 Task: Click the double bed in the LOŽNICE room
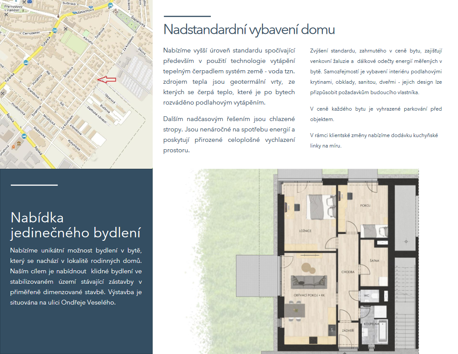[321, 207]
